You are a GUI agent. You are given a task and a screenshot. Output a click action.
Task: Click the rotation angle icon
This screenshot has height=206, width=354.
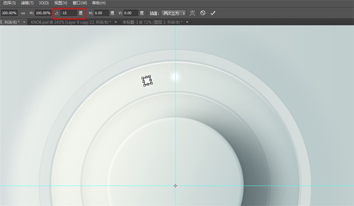pyautogui.click(x=57, y=13)
